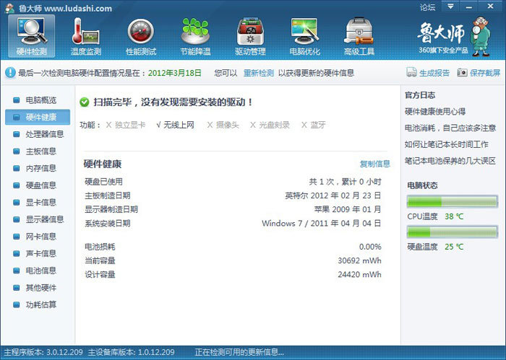The image size is (506, 360).
Task: Select 显示器信息 in the sidebar
Action: pyautogui.click(x=38, y=219)
